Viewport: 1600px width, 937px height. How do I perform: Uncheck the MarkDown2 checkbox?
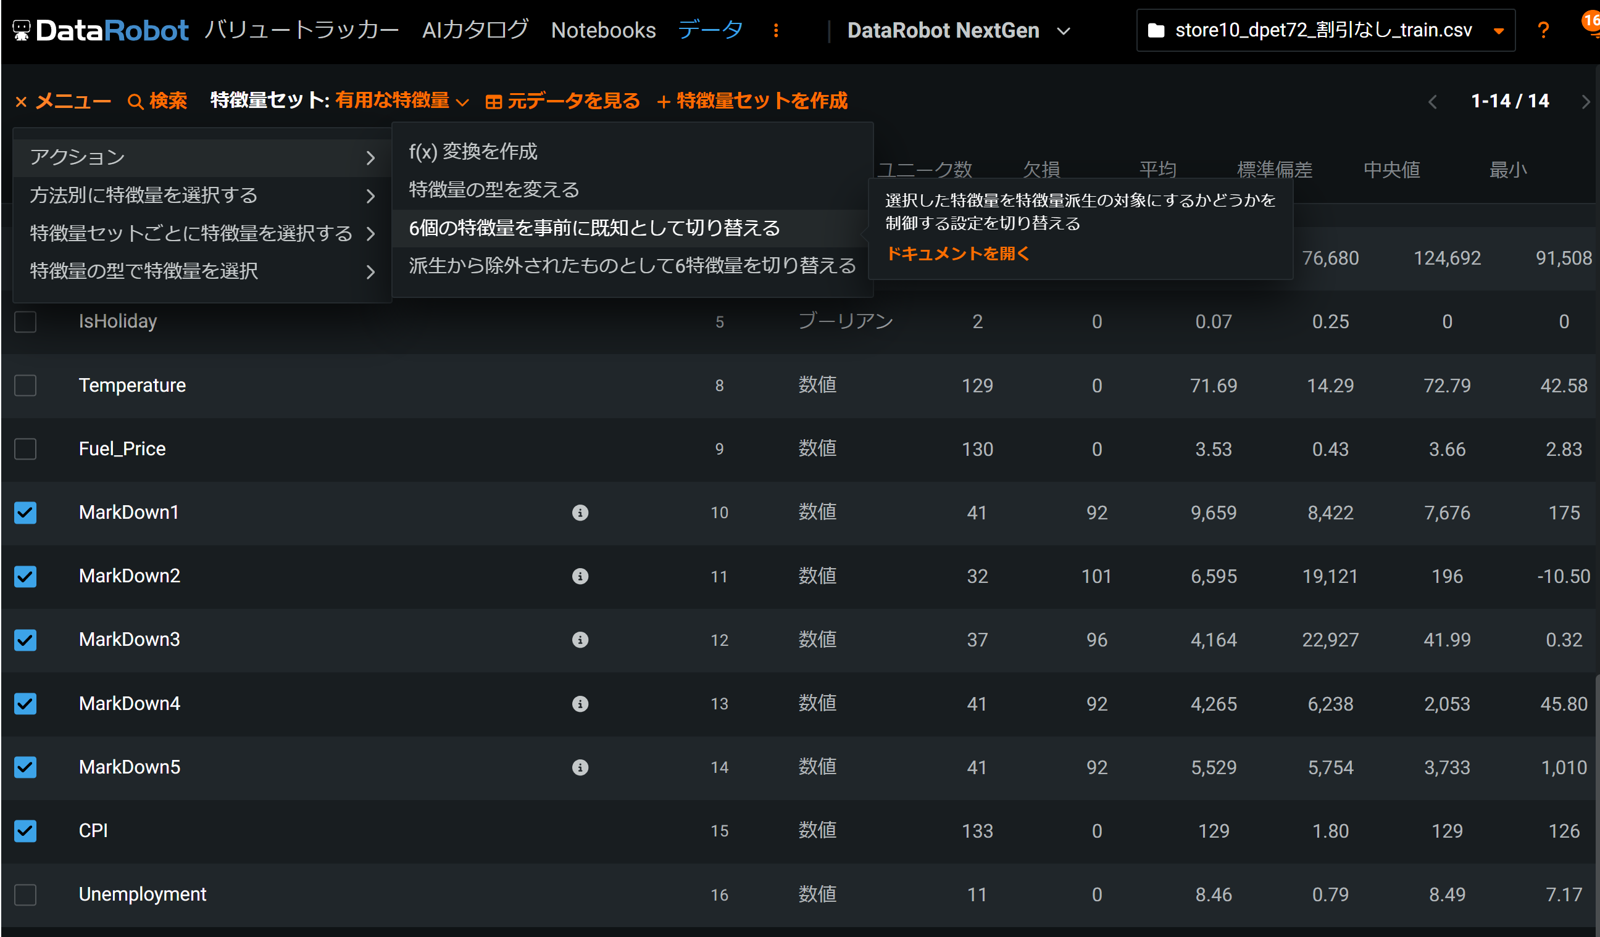pyautogui.click(x=25, y=576)
